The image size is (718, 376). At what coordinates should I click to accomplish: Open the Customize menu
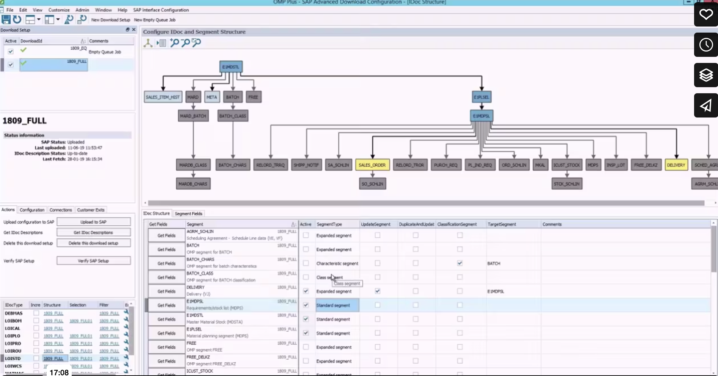click(59, 10)
